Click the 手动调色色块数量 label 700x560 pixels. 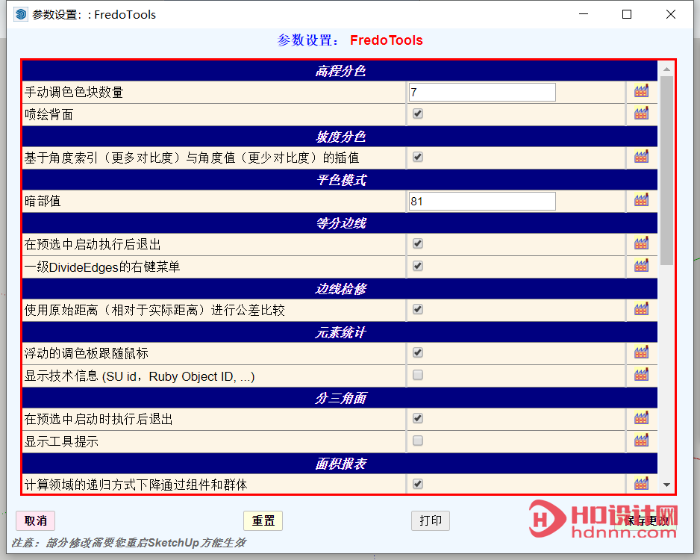pos(74,92)
